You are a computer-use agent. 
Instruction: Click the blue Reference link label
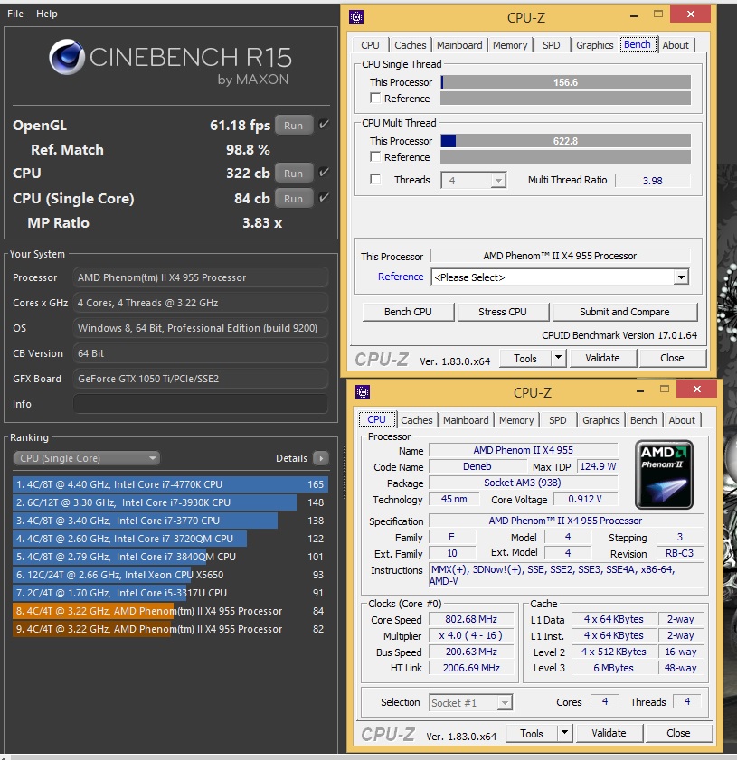pyautogui.click(x=401, y=277)
